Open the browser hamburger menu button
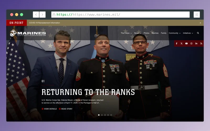 pos(197,15)
